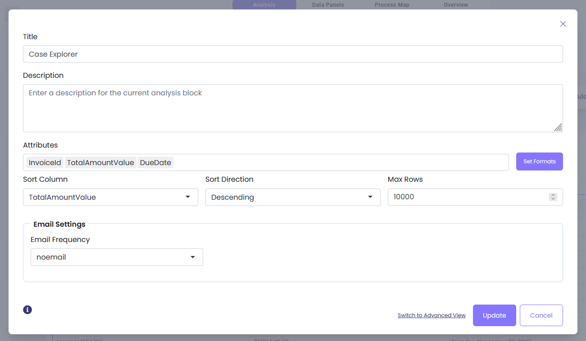Click the Set Formats button
The height and width of the screenshot is (341, 586).
(539, 162)
